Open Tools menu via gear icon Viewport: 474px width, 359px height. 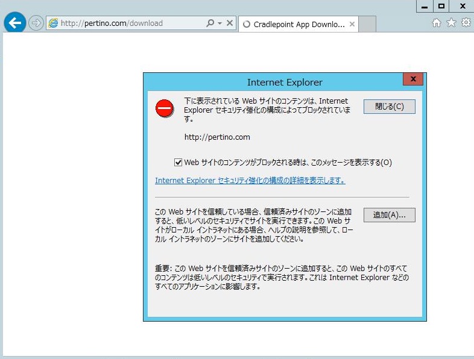click(x=466, y=22)
